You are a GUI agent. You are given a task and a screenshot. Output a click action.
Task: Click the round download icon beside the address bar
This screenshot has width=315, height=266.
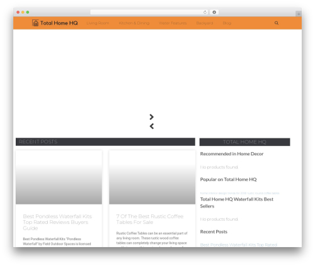pyautogui.click(x=214, y=13)
